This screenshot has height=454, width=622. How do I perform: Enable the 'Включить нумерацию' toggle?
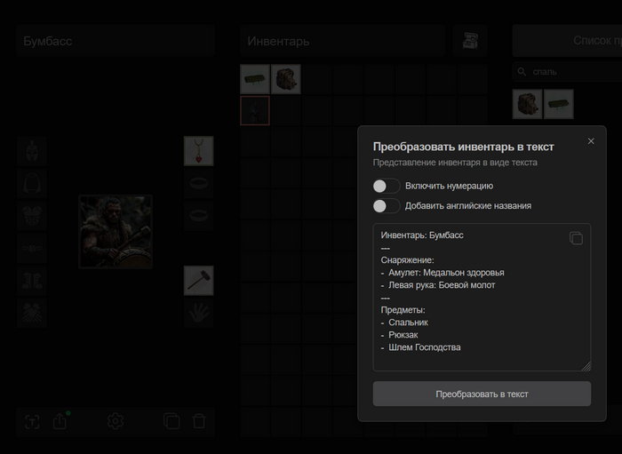386,186
